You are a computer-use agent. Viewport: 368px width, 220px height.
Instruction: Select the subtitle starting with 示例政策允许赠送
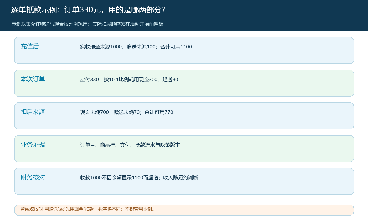[x=88, y=24]
